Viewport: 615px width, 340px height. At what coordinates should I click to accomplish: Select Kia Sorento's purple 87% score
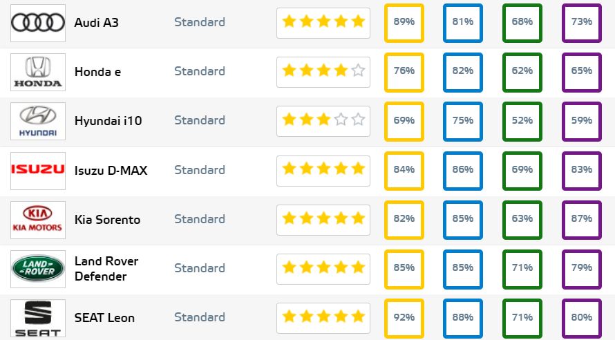pos(581,219)
